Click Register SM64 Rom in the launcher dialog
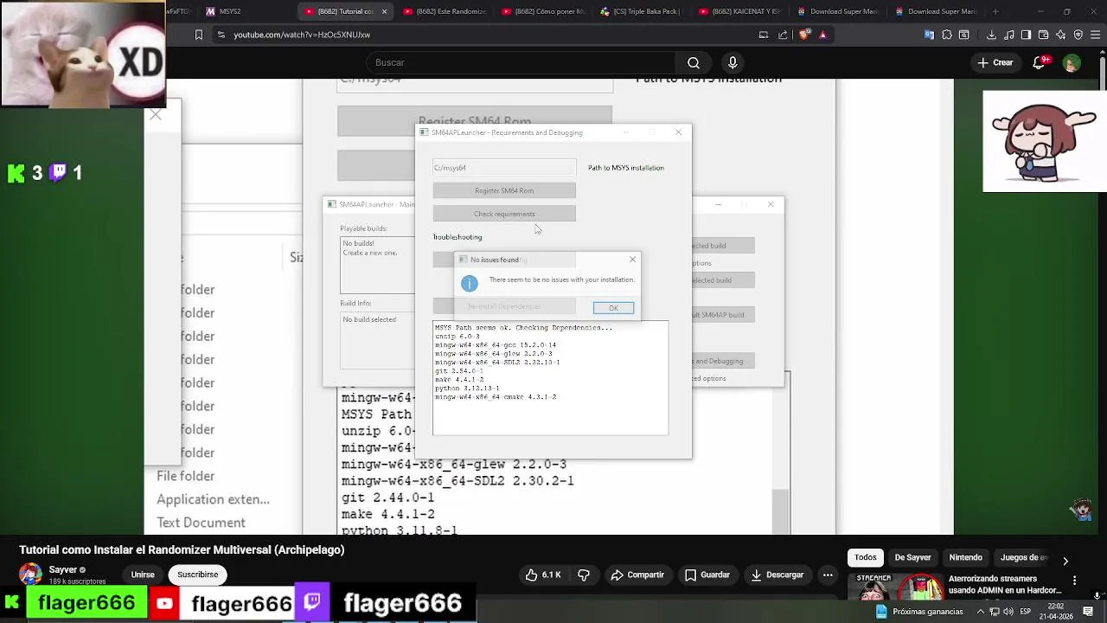Screen dimensions: 1107x623 click(504, 190)
